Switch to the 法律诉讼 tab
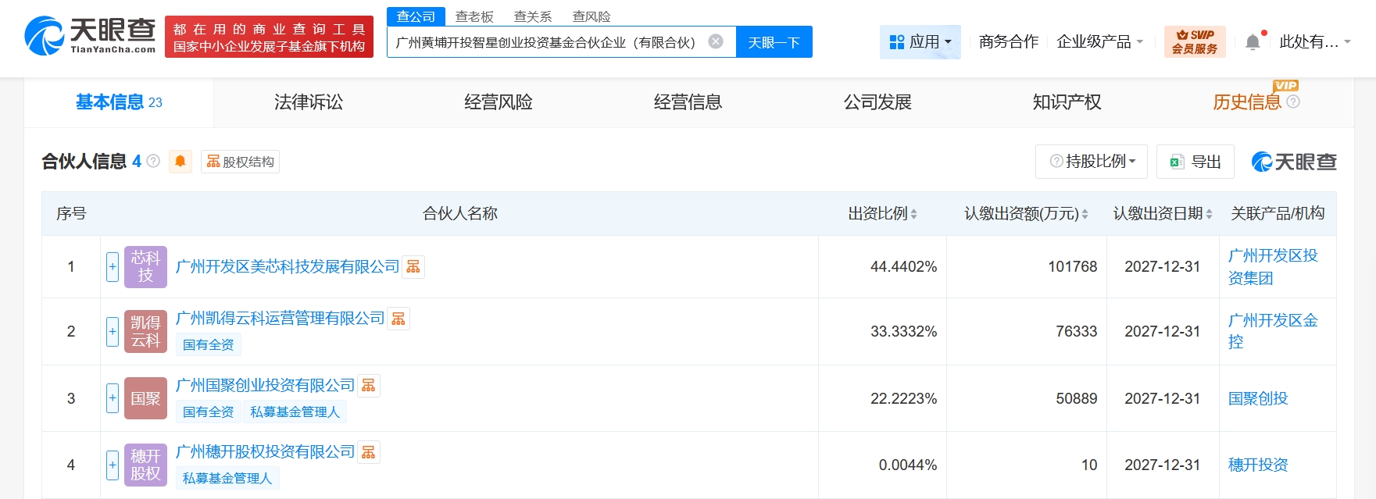Screen dimensions: 1376x499 coord(309,102)
